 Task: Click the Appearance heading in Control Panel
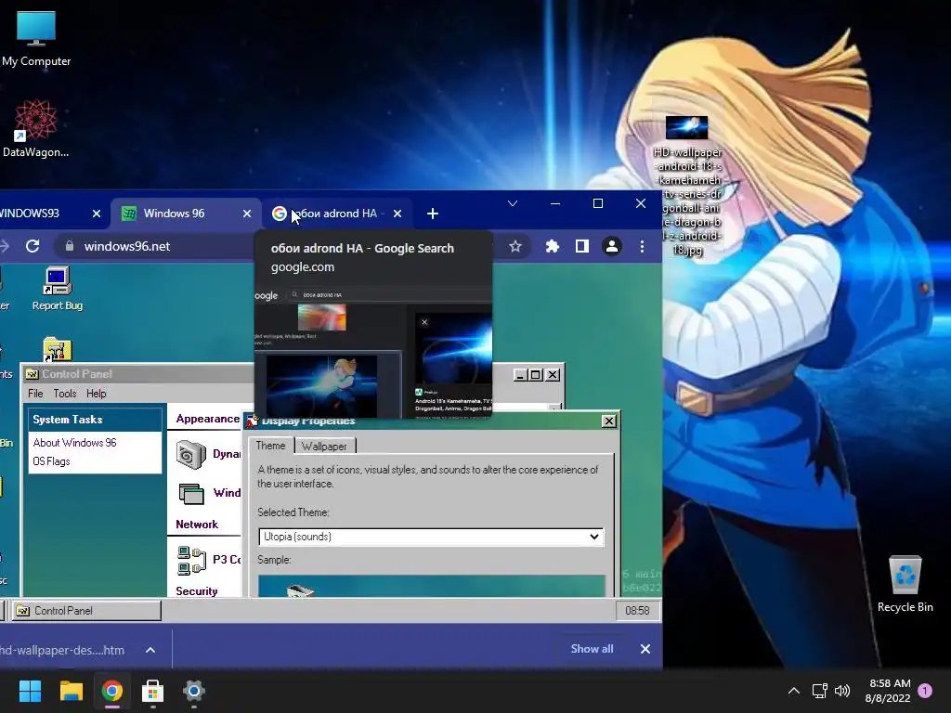(x=207, y=419)
